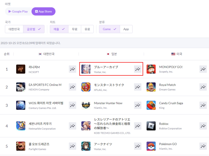Click publisher name KOEI TECMO GAMES CO., LTD.
The width and height of the screenshot is (209, 156).
click(112, 133)
